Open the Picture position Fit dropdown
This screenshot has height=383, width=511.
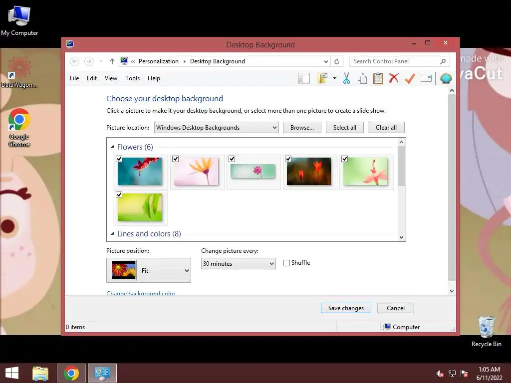pos(149,270)
